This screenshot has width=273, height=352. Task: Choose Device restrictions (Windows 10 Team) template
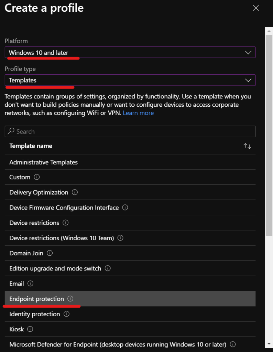tap(62, 238)
